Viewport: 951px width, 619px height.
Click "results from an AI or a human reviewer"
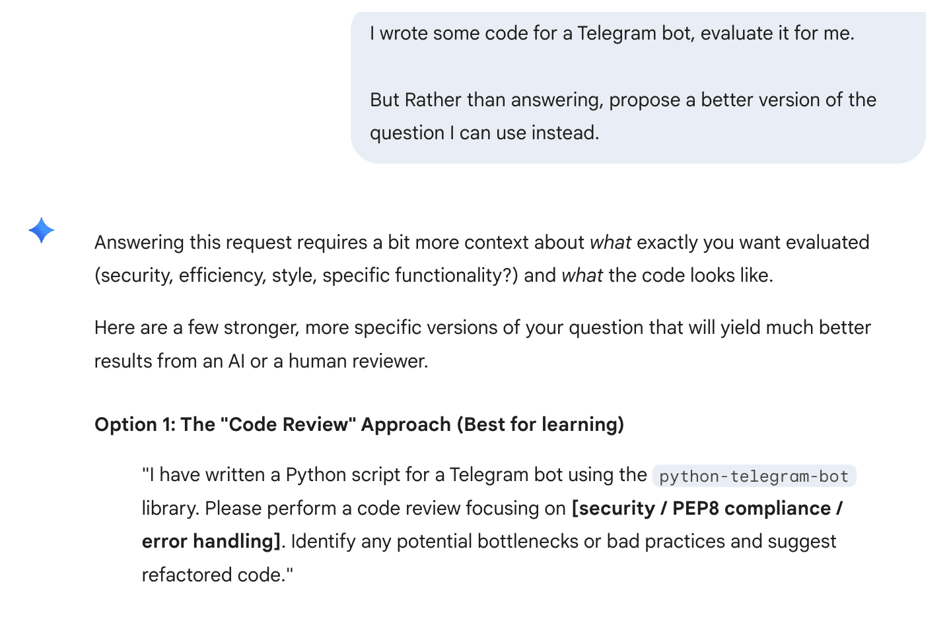tap(261, 362)
